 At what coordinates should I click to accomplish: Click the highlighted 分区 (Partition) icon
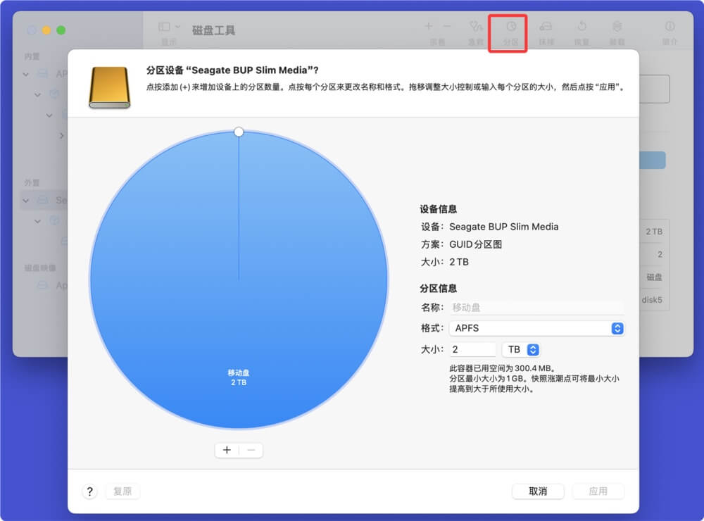pyautogui.click(x=509, y=27)
